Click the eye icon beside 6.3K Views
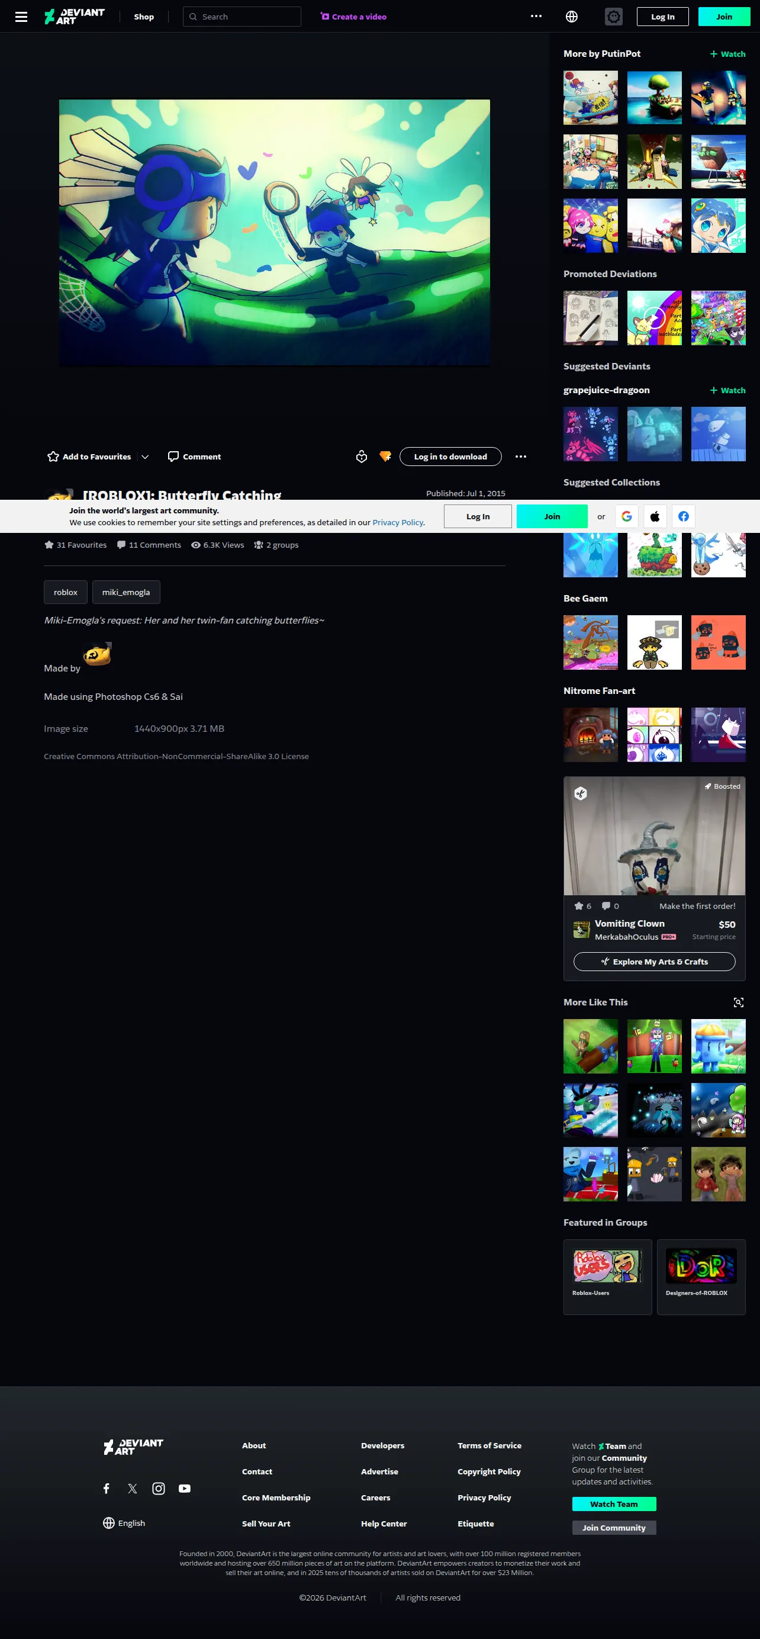760x1639 pixels. pos(196,545)
